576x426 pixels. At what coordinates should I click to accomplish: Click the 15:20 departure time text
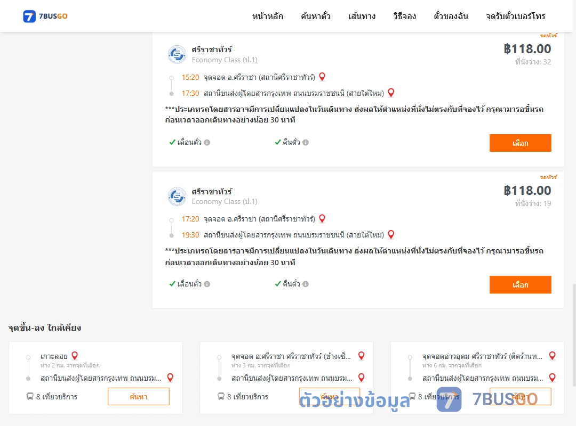pos(190,77)
